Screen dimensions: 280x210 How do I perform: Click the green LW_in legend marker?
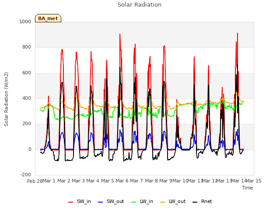[x=134, y=202]
